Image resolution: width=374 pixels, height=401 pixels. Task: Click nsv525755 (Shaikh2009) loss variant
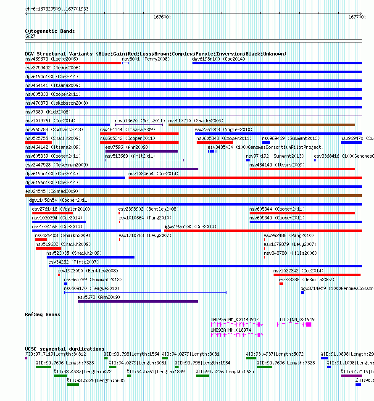38,142
